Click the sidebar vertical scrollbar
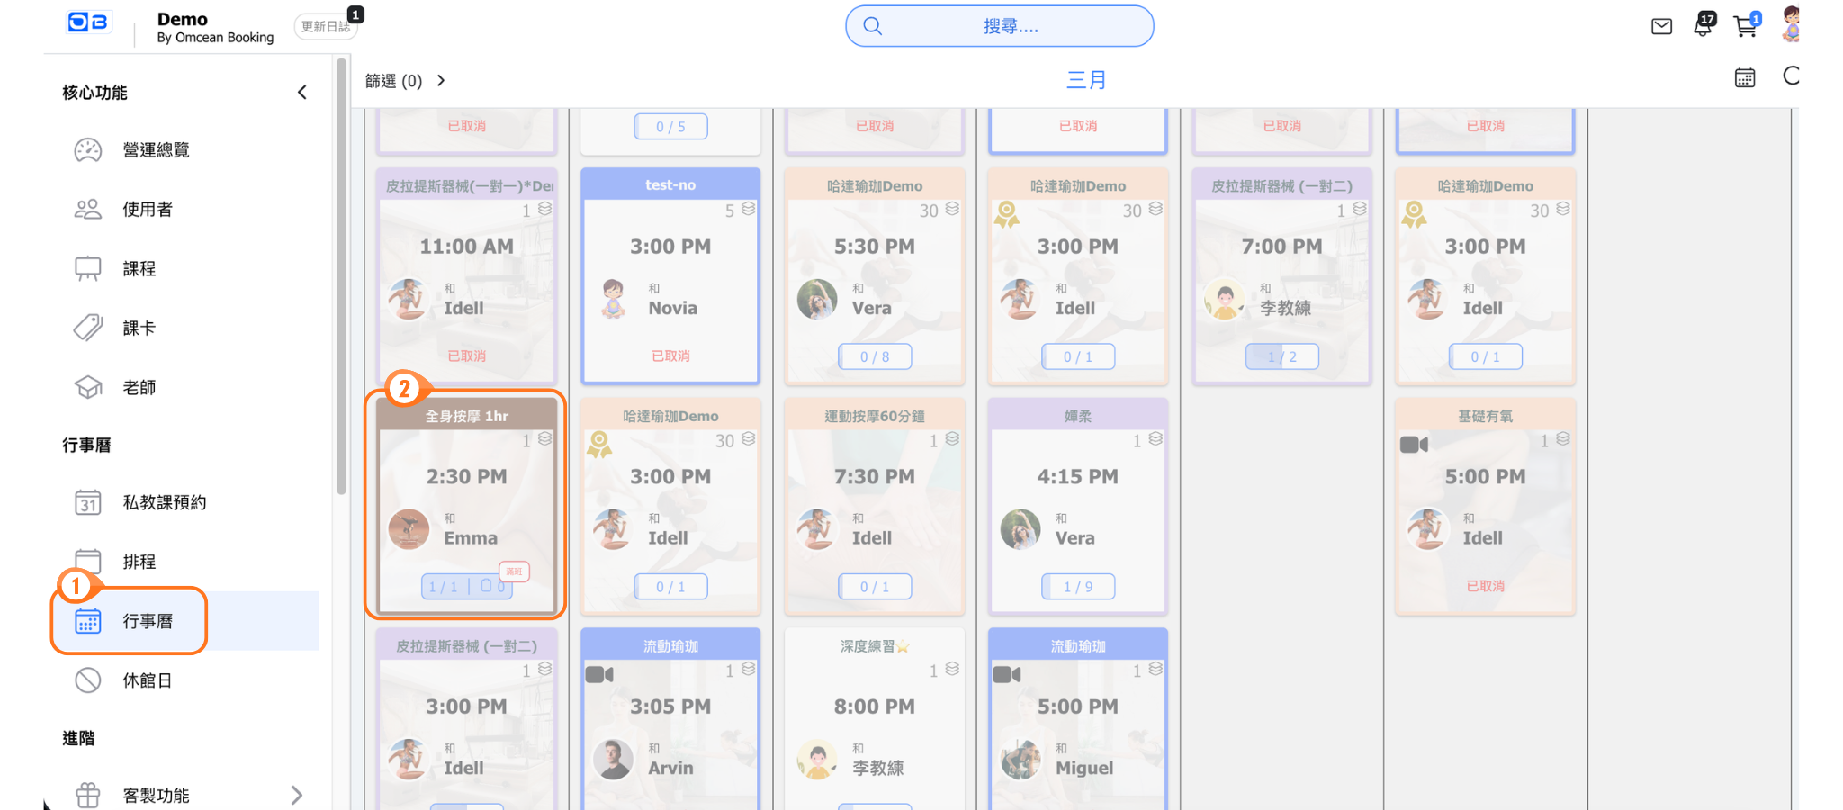 (x=341, y=270)
